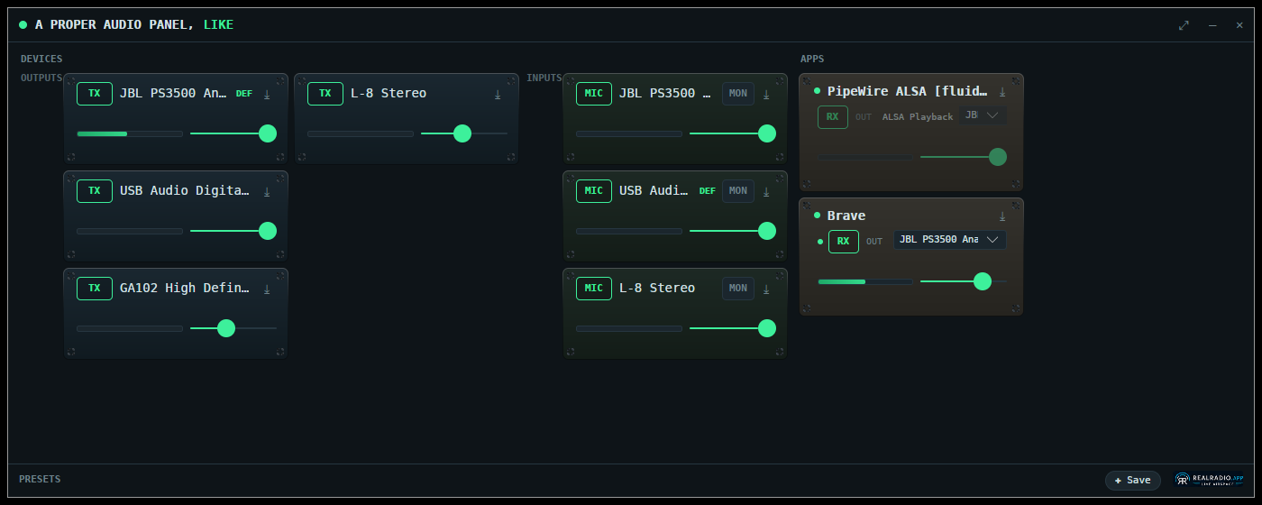Open Brave output device dropdown
This screenshot has height=505, width=1262.
pos(950,240)
